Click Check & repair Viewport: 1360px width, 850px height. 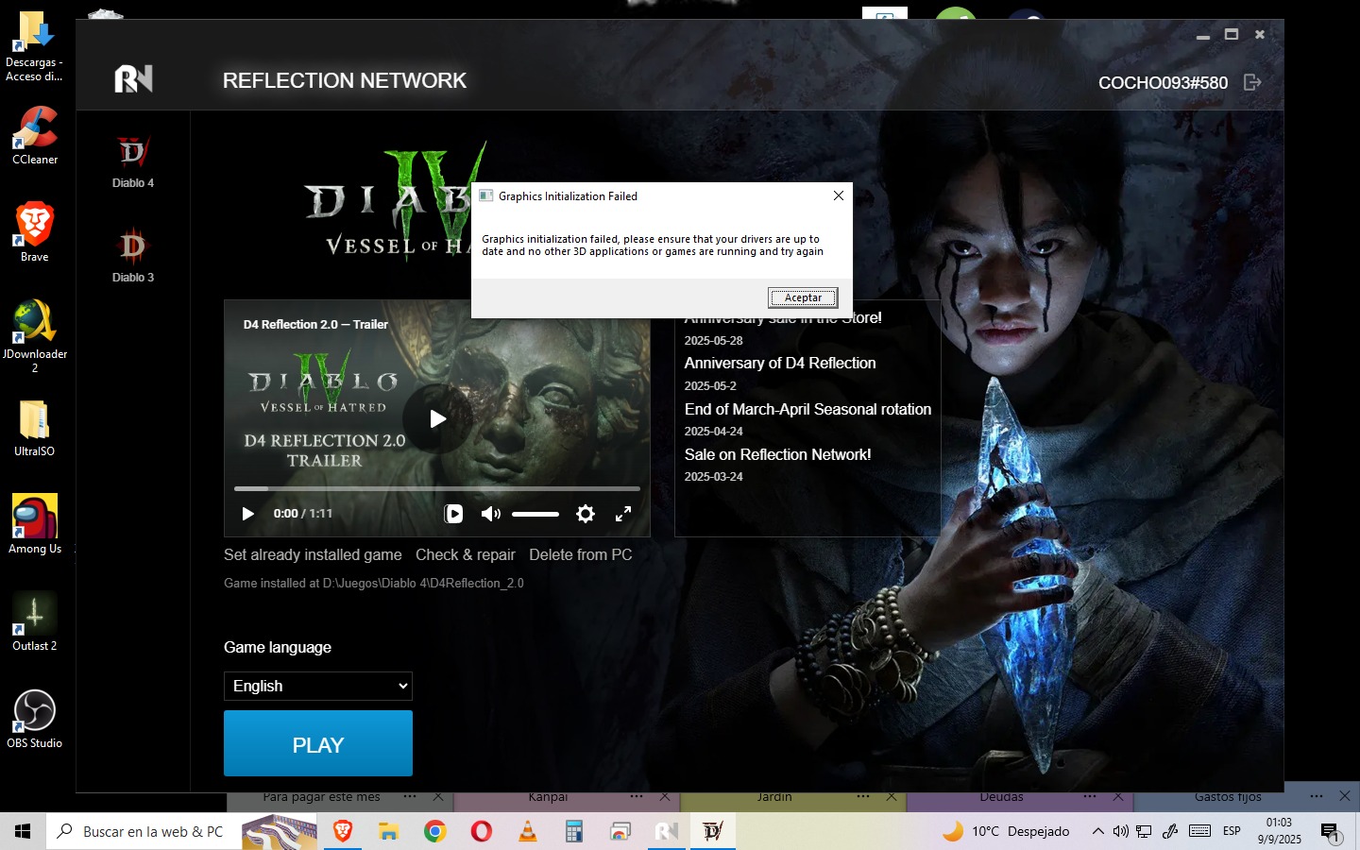466,554
